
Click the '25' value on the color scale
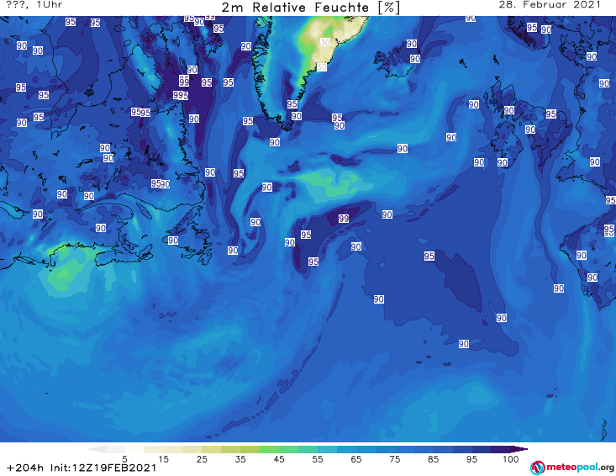[202, 459]
